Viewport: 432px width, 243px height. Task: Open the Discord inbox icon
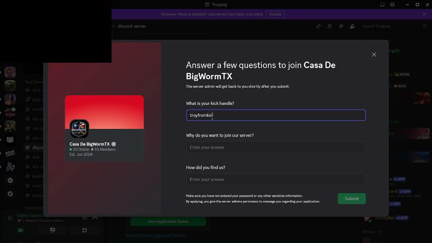point(382,5)
